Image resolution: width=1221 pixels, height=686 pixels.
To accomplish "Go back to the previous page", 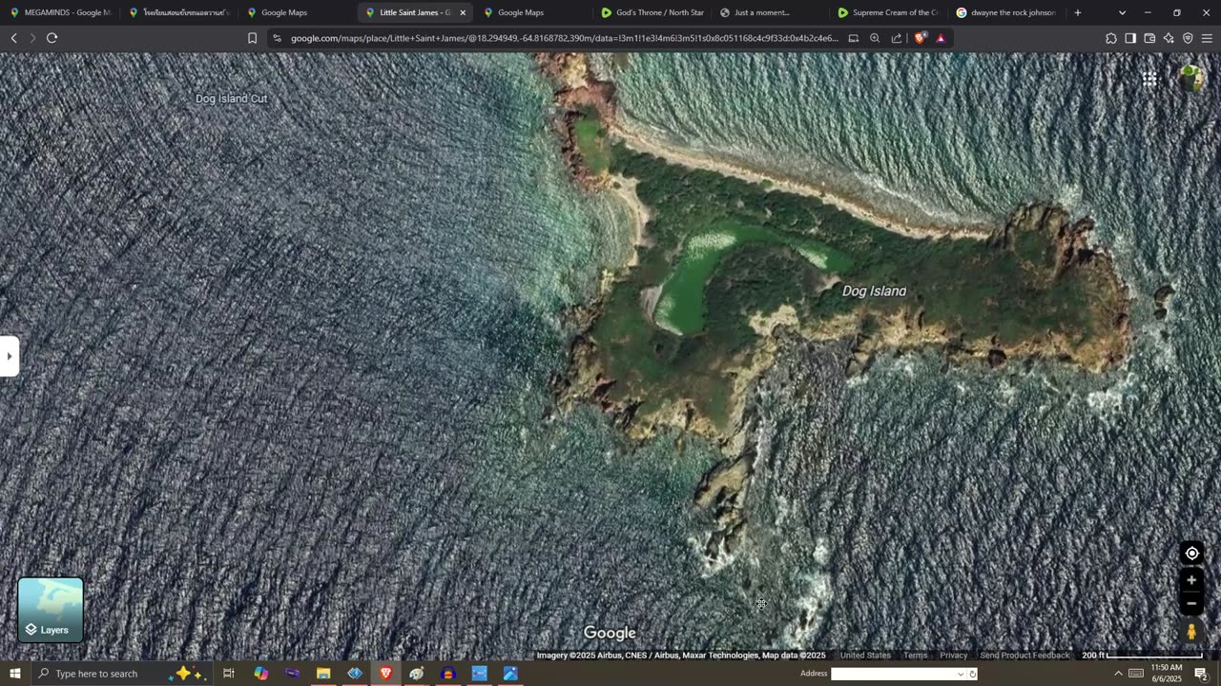I will point(13,38).
